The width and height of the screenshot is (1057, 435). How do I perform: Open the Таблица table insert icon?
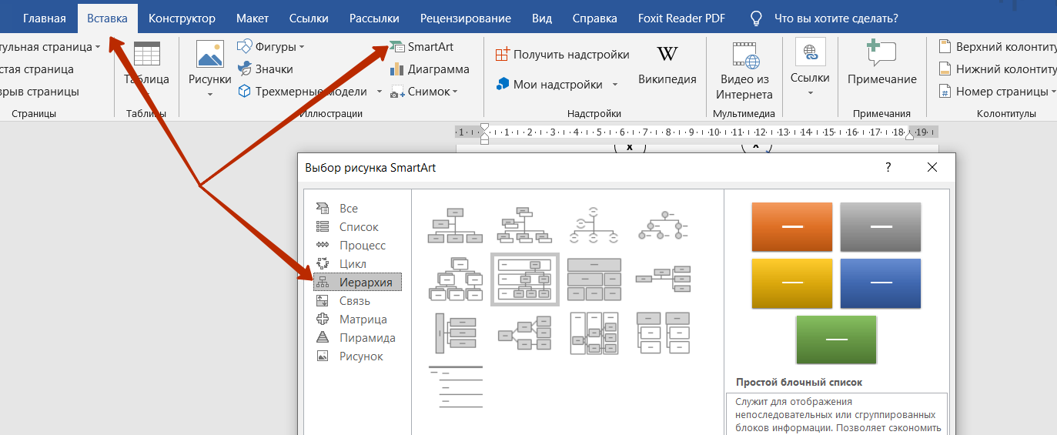click(x=146, y=55)
